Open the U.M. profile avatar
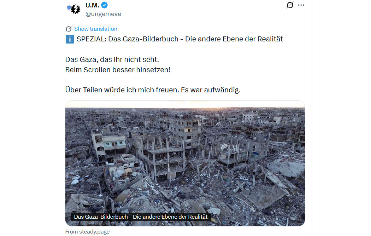 73,9
